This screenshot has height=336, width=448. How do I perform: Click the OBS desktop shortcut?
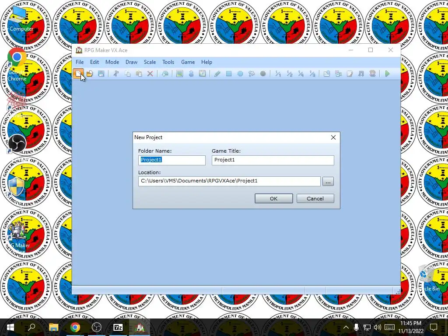pyautogui.click(x=17, y=144)
